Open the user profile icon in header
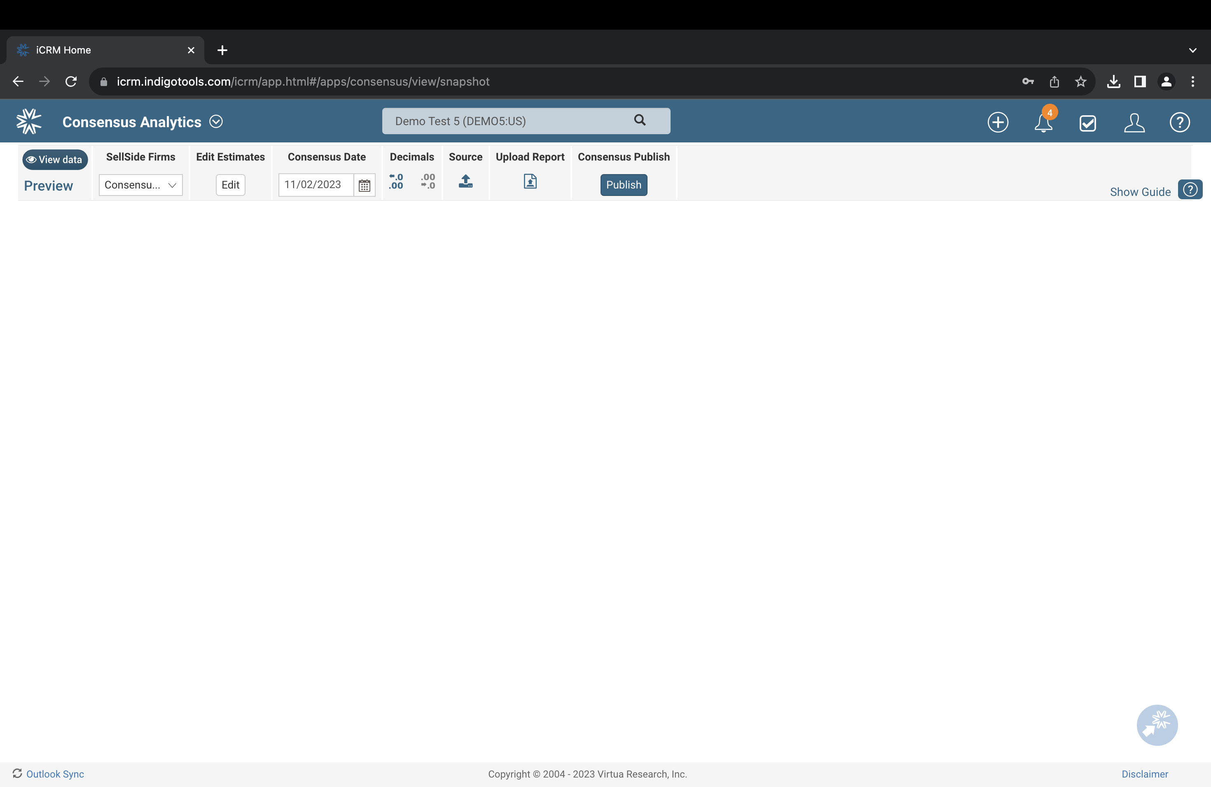Image resolution: width=1211 pixels, height=787 pixels. click(x=1134, y=123)
